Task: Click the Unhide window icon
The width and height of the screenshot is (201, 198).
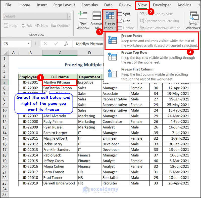Action: (x=125, y=28)
